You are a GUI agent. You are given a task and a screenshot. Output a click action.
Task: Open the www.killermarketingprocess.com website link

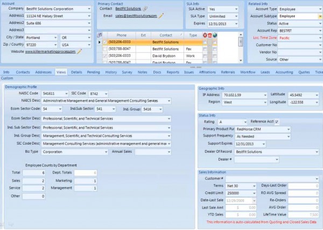(50, 52)
